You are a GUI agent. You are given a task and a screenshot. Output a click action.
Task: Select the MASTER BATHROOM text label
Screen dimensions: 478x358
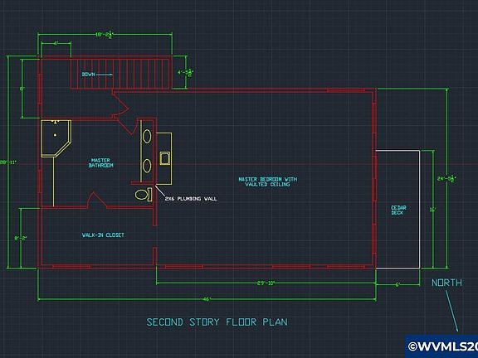(x=101, y=162)
